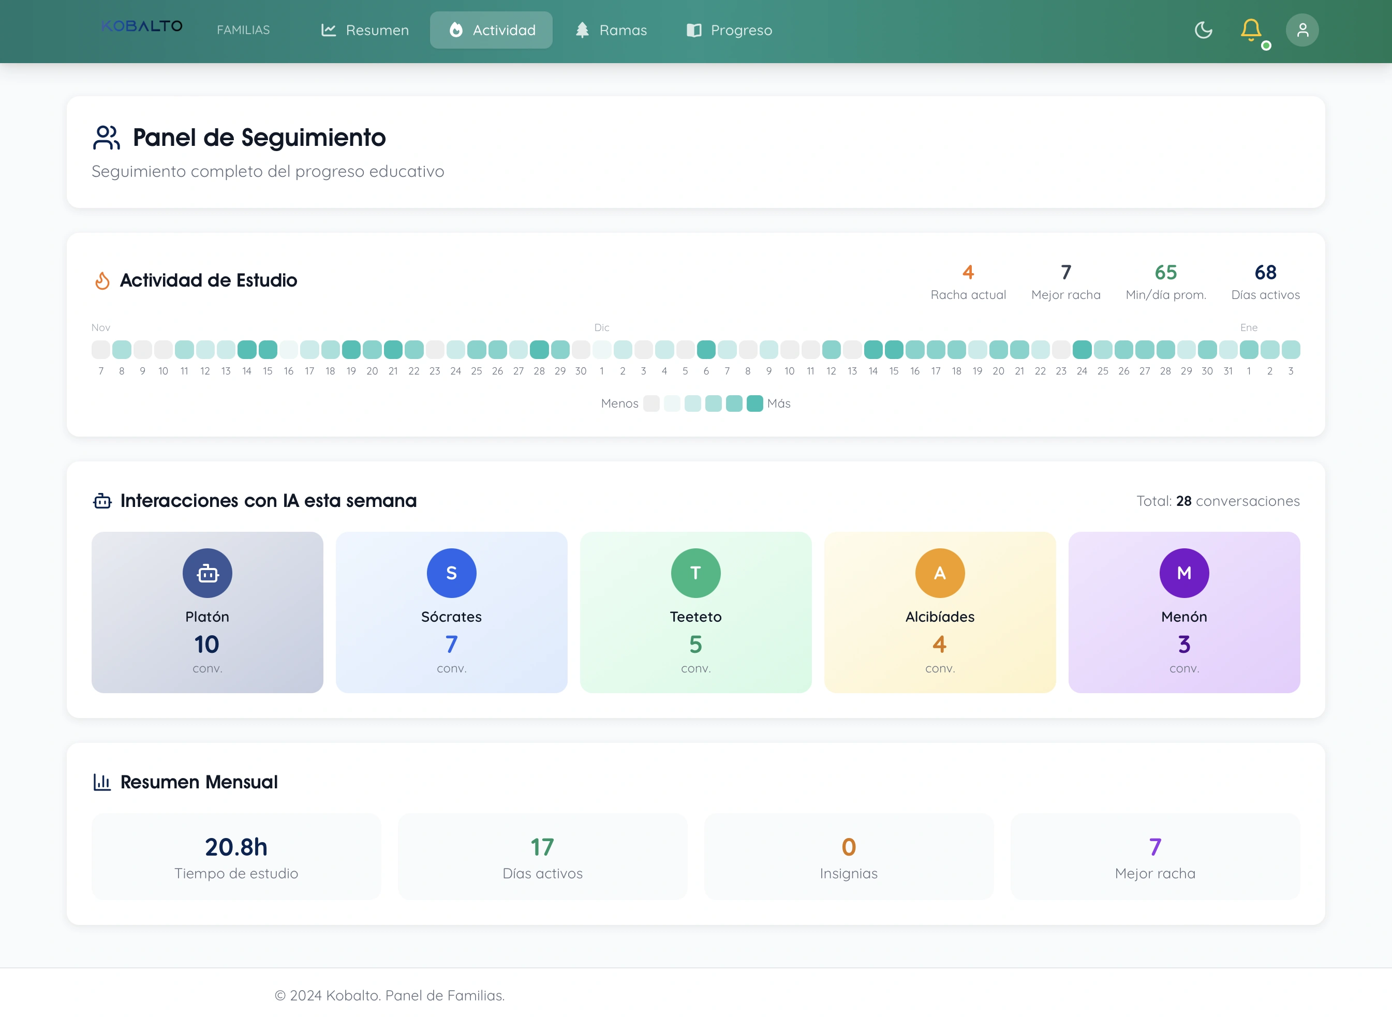Select the Menón M avatar
The width and height of the screenshot is (1392, 1017).
1183,573
